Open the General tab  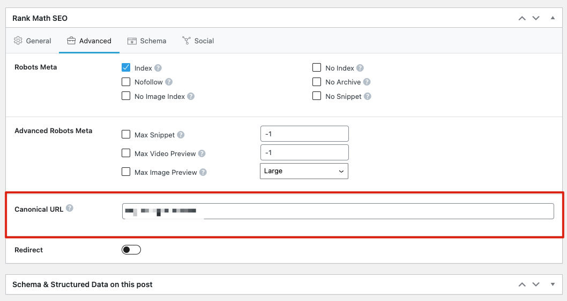tap(33, 41)
